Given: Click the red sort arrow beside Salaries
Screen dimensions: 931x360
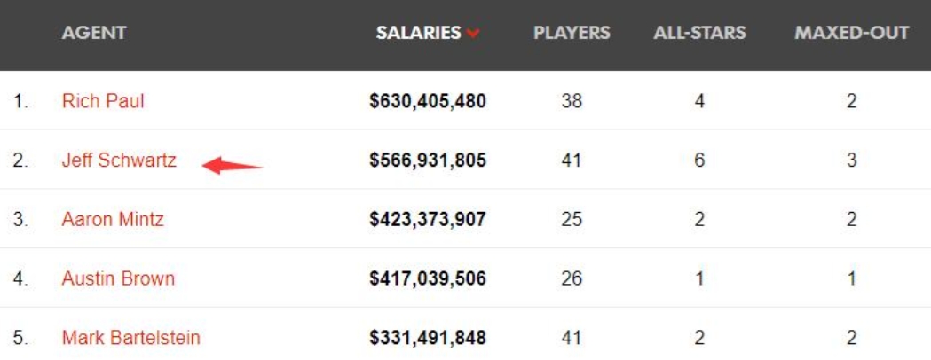Looking at the screenshot, I should 473,35.
